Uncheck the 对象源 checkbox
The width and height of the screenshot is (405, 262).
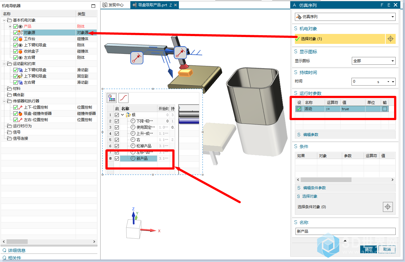coord(16,33)
